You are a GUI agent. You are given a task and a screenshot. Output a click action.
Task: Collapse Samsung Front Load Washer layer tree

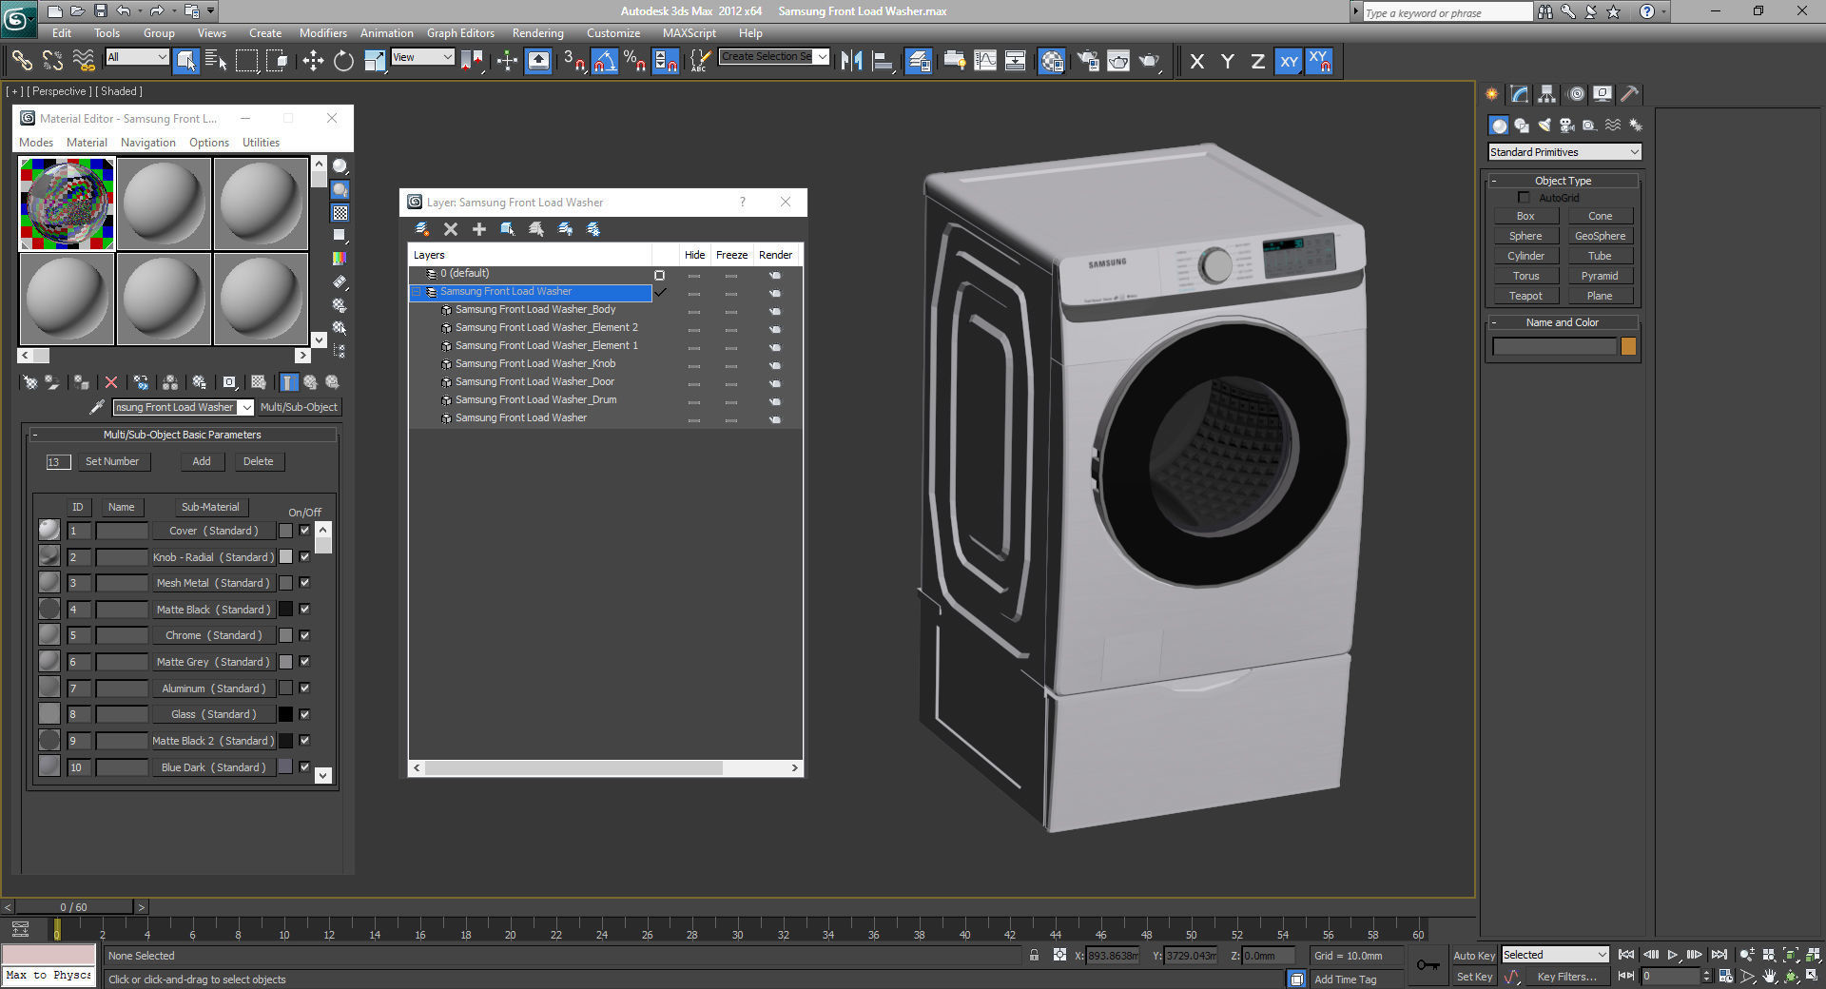417,292
